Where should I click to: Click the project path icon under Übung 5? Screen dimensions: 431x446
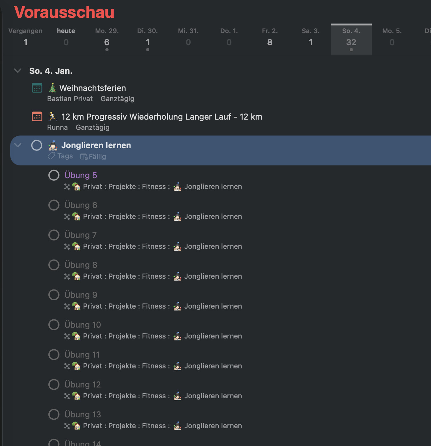point(67,187)
